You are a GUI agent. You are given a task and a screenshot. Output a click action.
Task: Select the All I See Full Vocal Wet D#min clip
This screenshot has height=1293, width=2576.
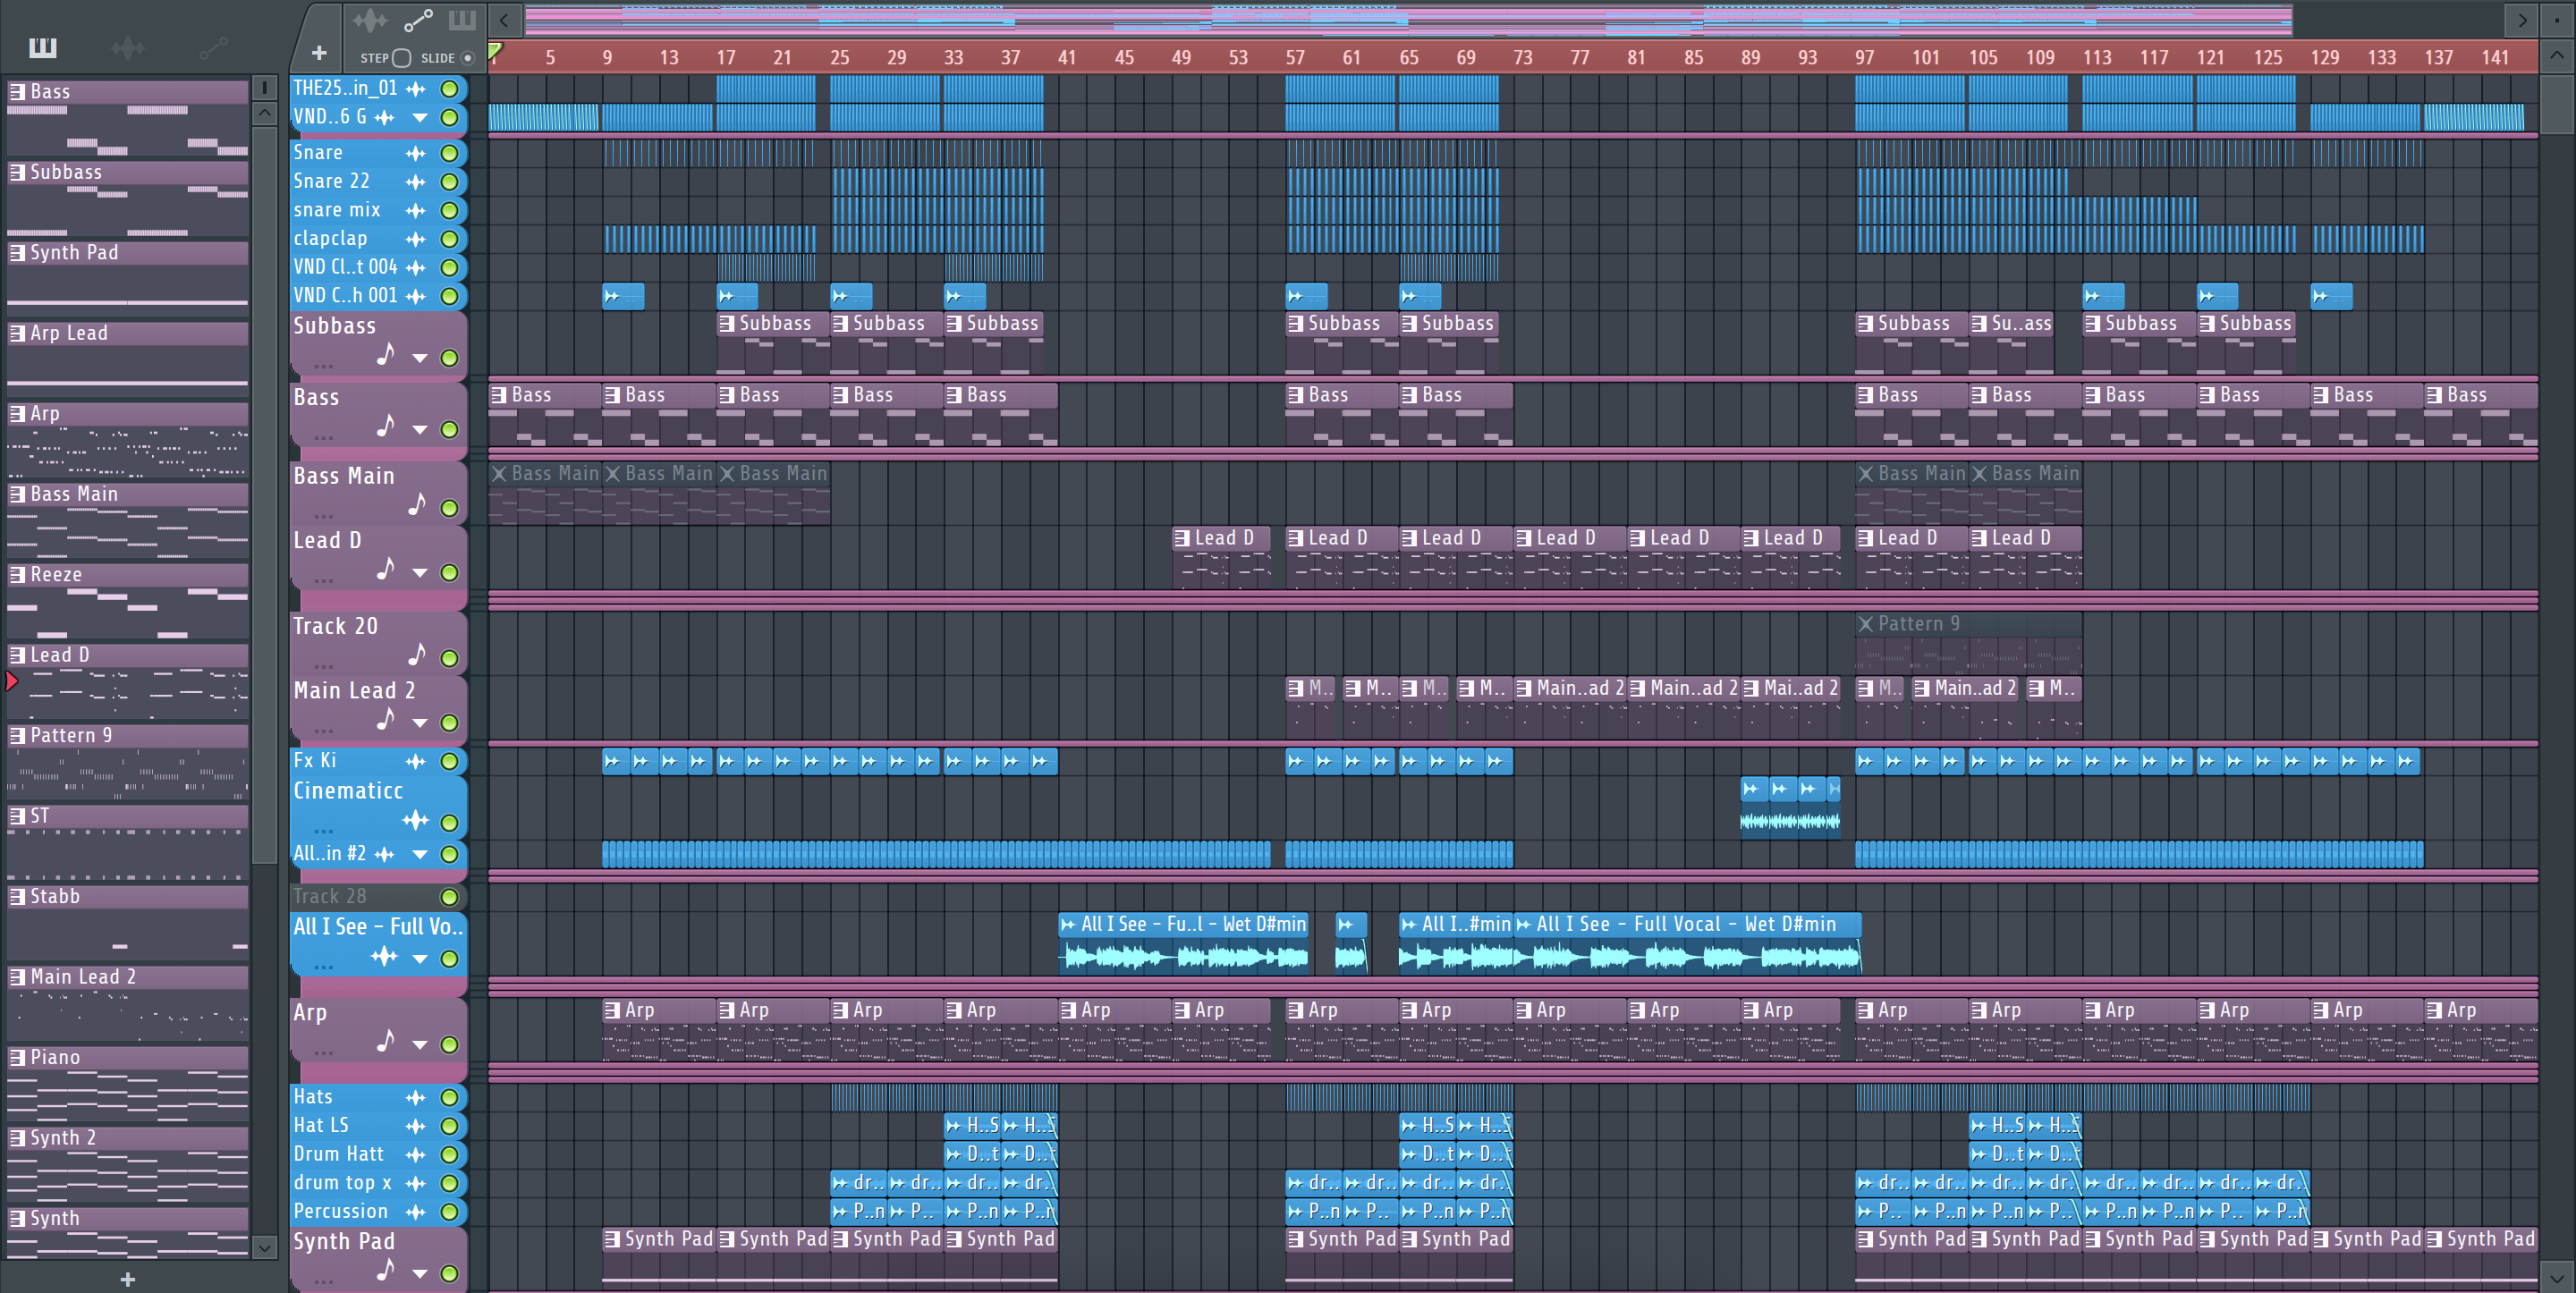pyautogui.click(x=1686, y=943)
